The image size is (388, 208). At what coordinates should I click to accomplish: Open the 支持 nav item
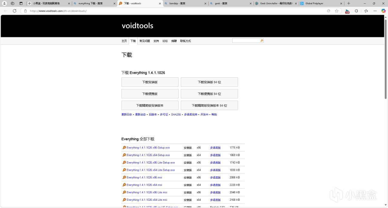point(156,41)
